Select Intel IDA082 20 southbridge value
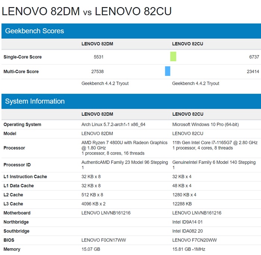 (x=188, y=231)
